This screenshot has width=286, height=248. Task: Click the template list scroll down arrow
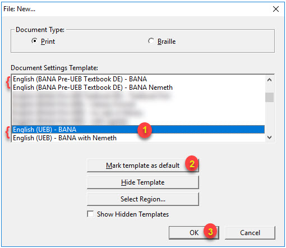pyautogui.click(x=269, y=137)
